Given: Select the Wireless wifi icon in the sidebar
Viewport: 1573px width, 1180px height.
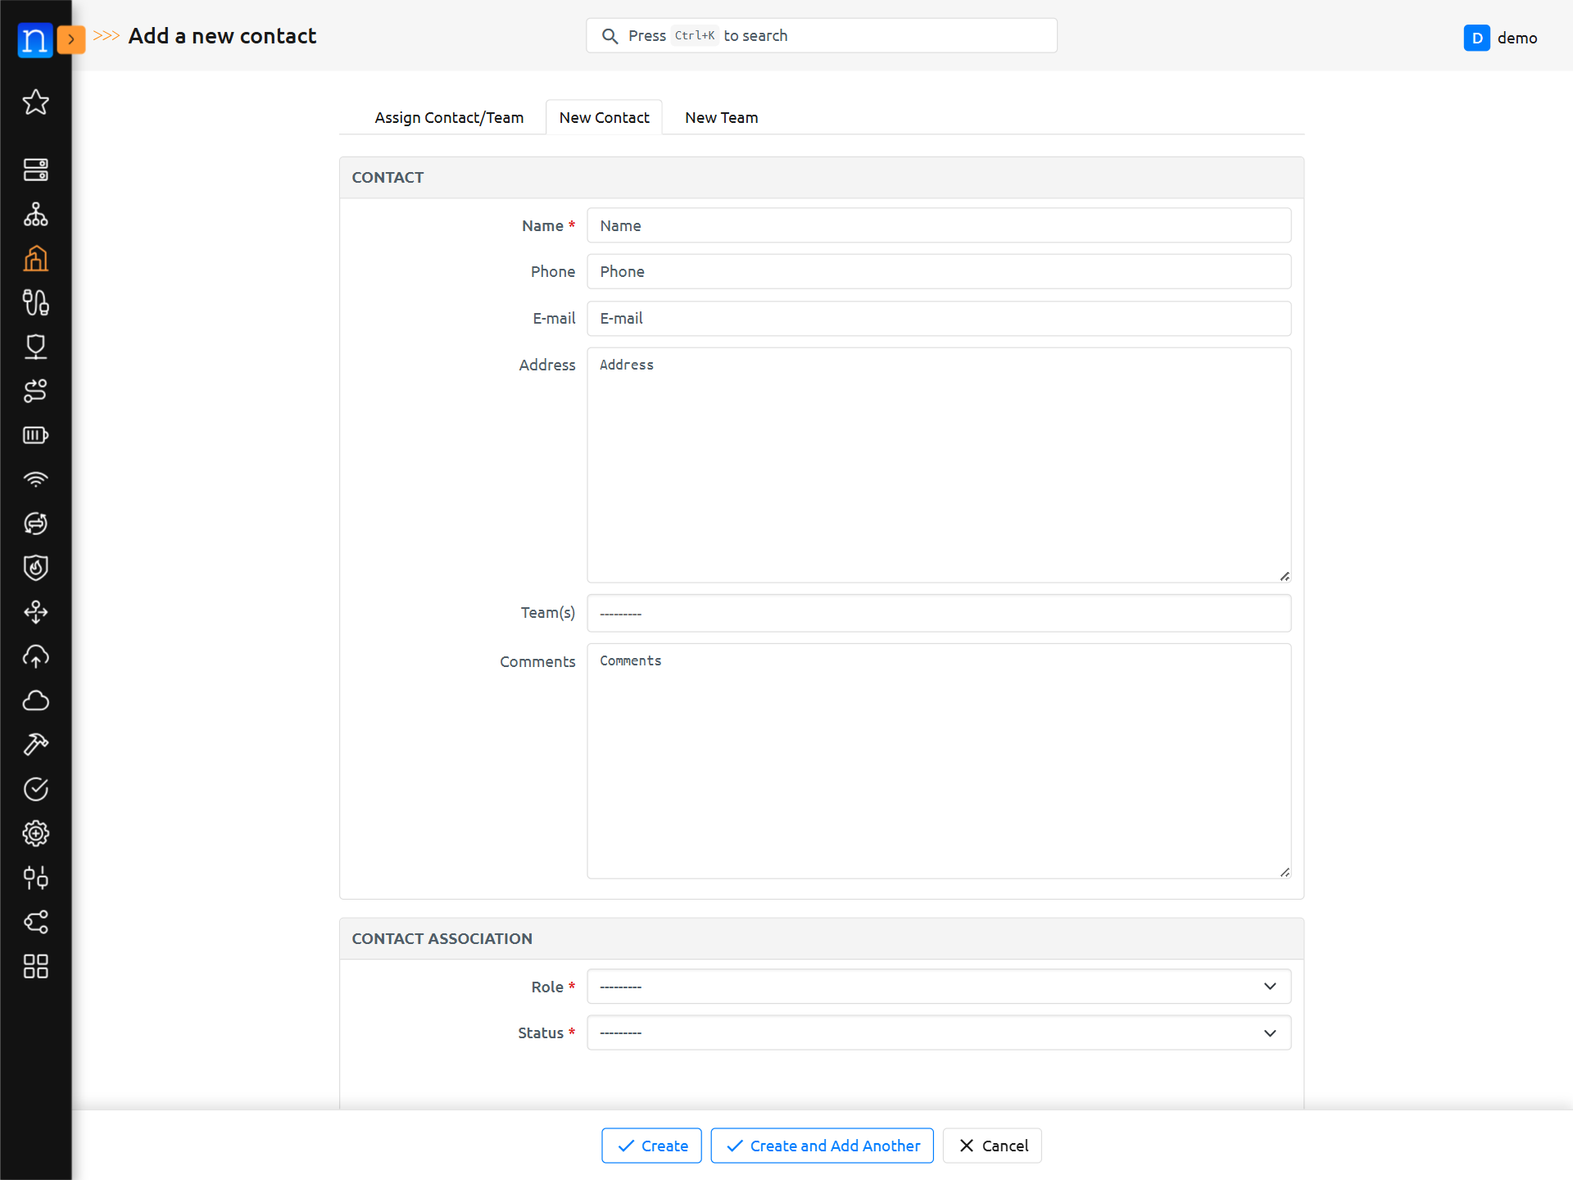Looking at the screenshot, I should point(36,479).
